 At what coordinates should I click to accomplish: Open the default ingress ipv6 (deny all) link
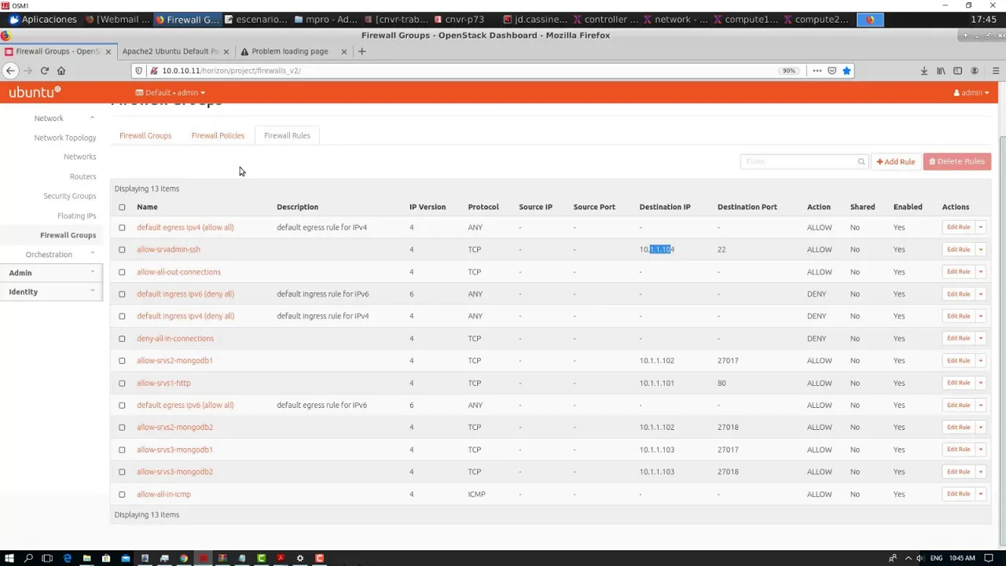point(185,294)
